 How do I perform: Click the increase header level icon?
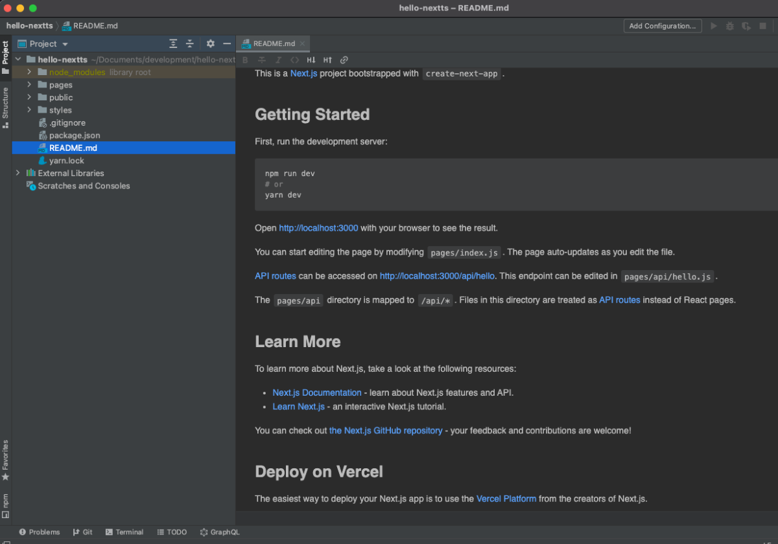[328, 60]
